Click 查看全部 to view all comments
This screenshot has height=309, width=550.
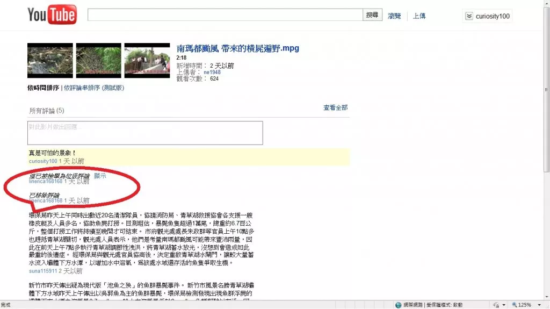(335, 107)
